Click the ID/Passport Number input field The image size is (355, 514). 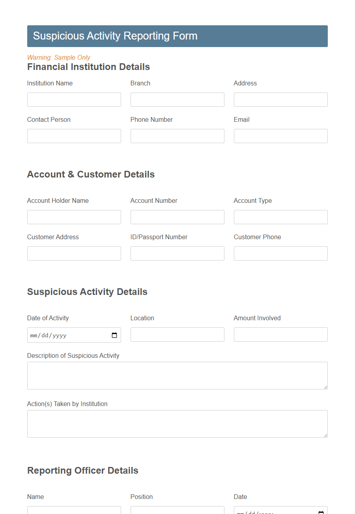tap(177, 253)
